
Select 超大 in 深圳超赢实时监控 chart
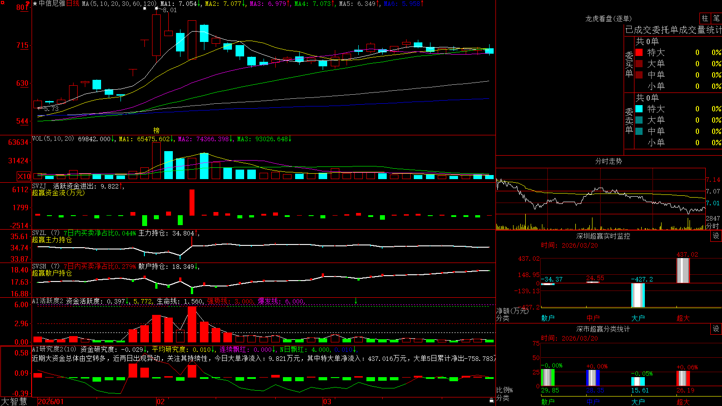pyautogui.click(x=683, y=318)
